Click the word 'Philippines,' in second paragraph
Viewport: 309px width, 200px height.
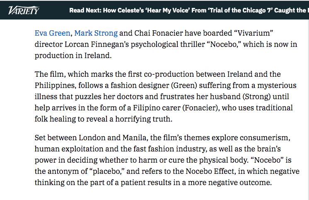[56, 85]
